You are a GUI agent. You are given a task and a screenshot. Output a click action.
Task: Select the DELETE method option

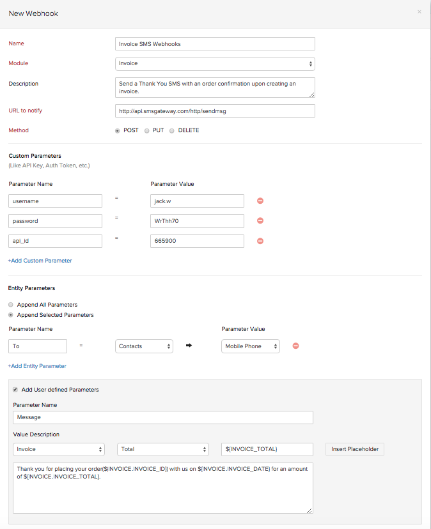pyautogui.click(x=171, y=130)
